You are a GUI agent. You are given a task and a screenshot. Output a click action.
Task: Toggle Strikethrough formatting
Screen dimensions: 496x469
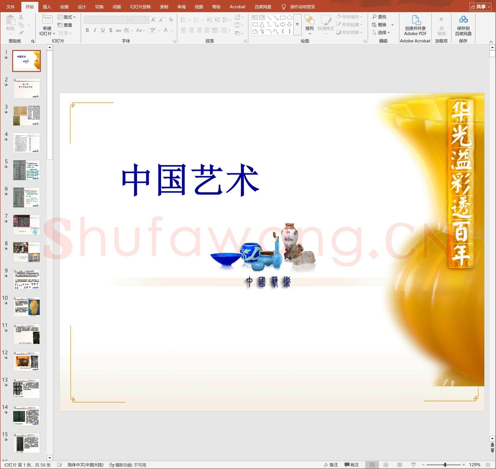click(118, 30)
